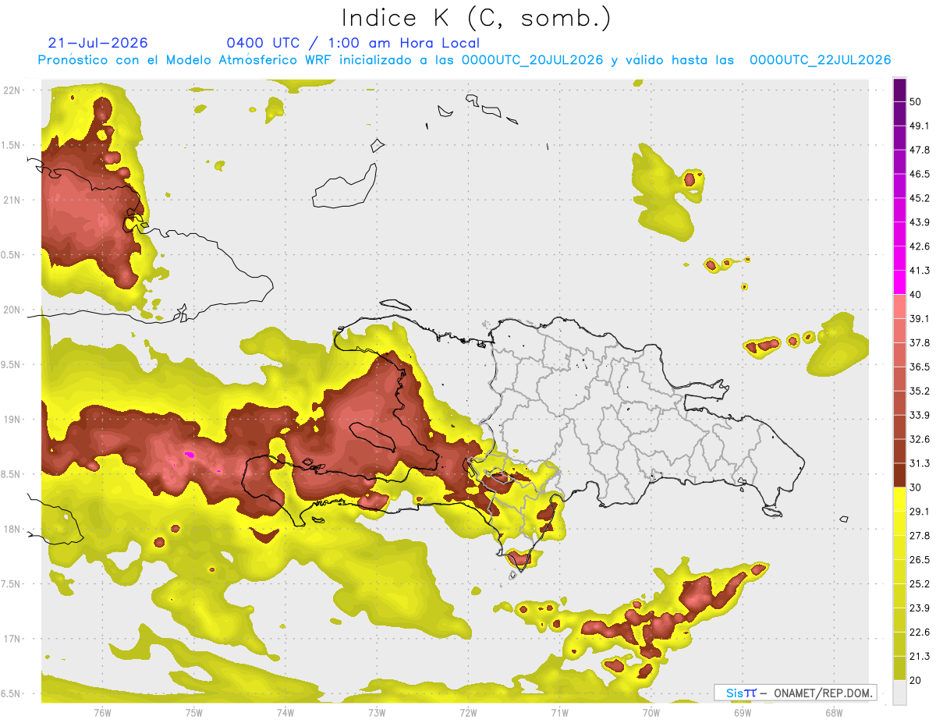This screenshot has height=723, width=936.
Task: Click the '18N' latitude label
Action: [x=12, y=529]
